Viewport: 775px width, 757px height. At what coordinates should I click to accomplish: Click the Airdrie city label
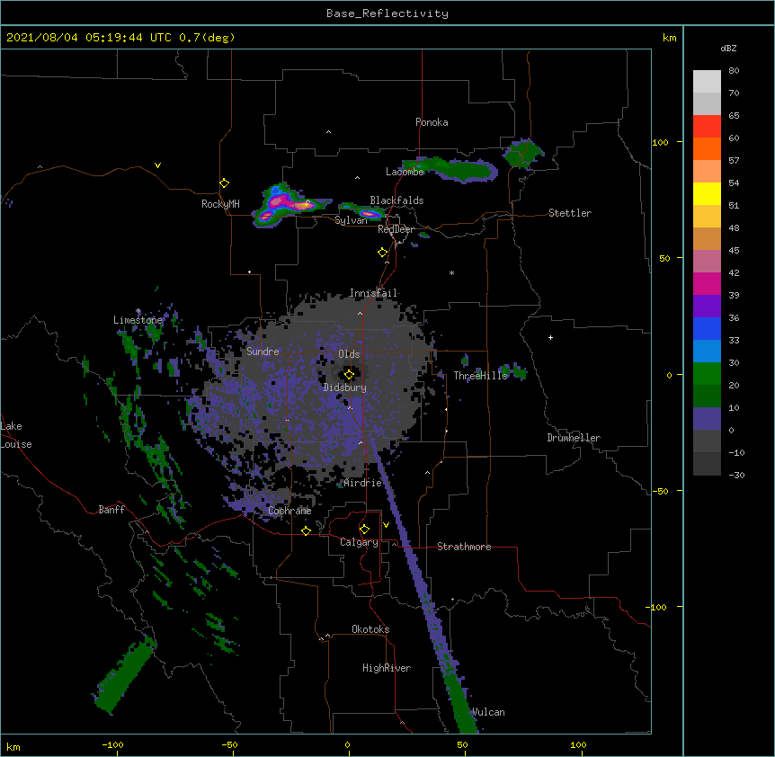click(x=363, y=483)
